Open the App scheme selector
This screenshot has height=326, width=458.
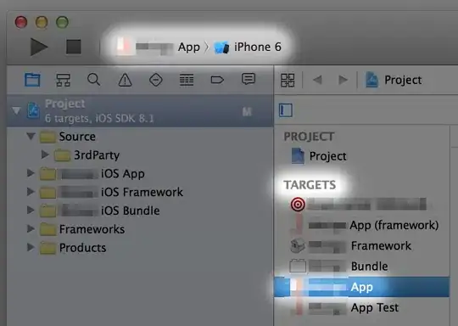[158, 47]
